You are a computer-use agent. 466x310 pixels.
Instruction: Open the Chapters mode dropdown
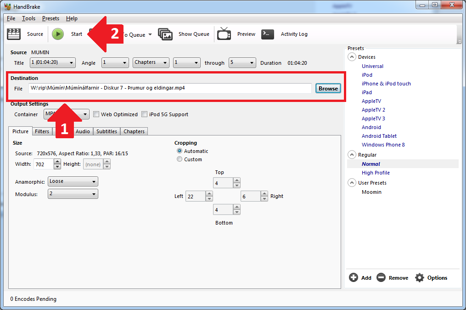(151, 63)
